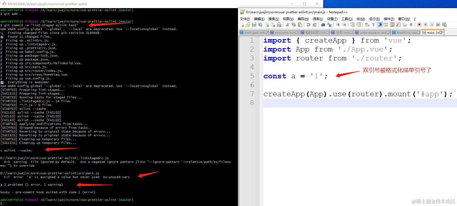The image size is (457, 206).
Task: Copy selection using the toolbar copy icon
Action: pyautogui.click(x=294, y=25)
